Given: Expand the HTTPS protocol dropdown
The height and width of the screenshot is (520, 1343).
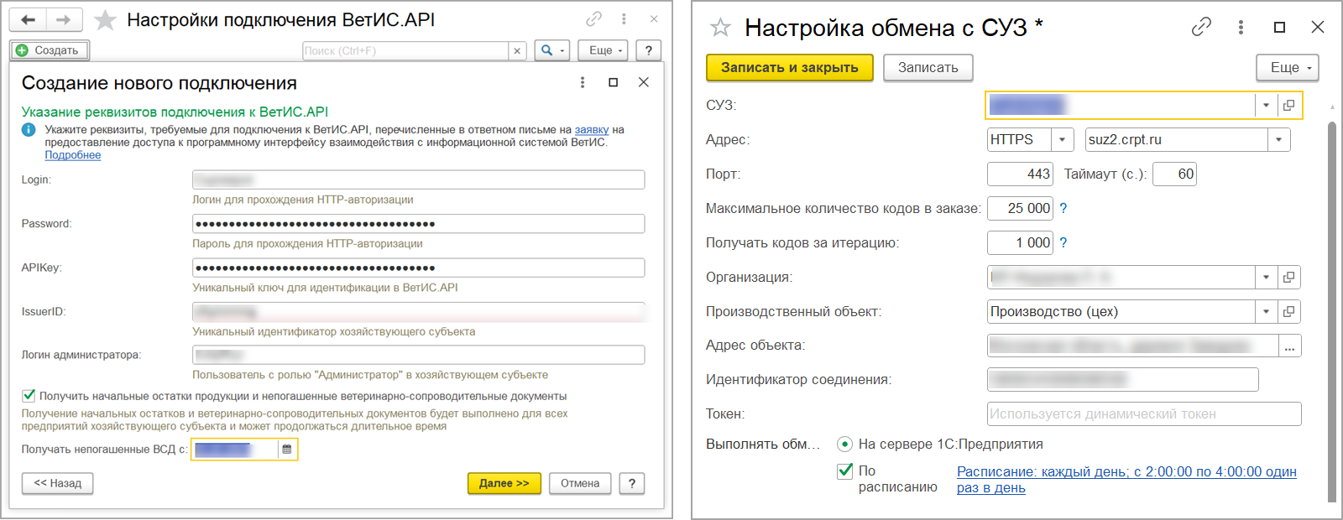Looking at the screenshot, I should (x=1063, y=139).
